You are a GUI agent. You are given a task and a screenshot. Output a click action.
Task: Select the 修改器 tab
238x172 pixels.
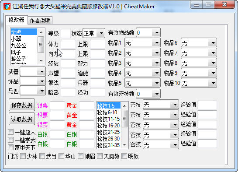point(17,20)
